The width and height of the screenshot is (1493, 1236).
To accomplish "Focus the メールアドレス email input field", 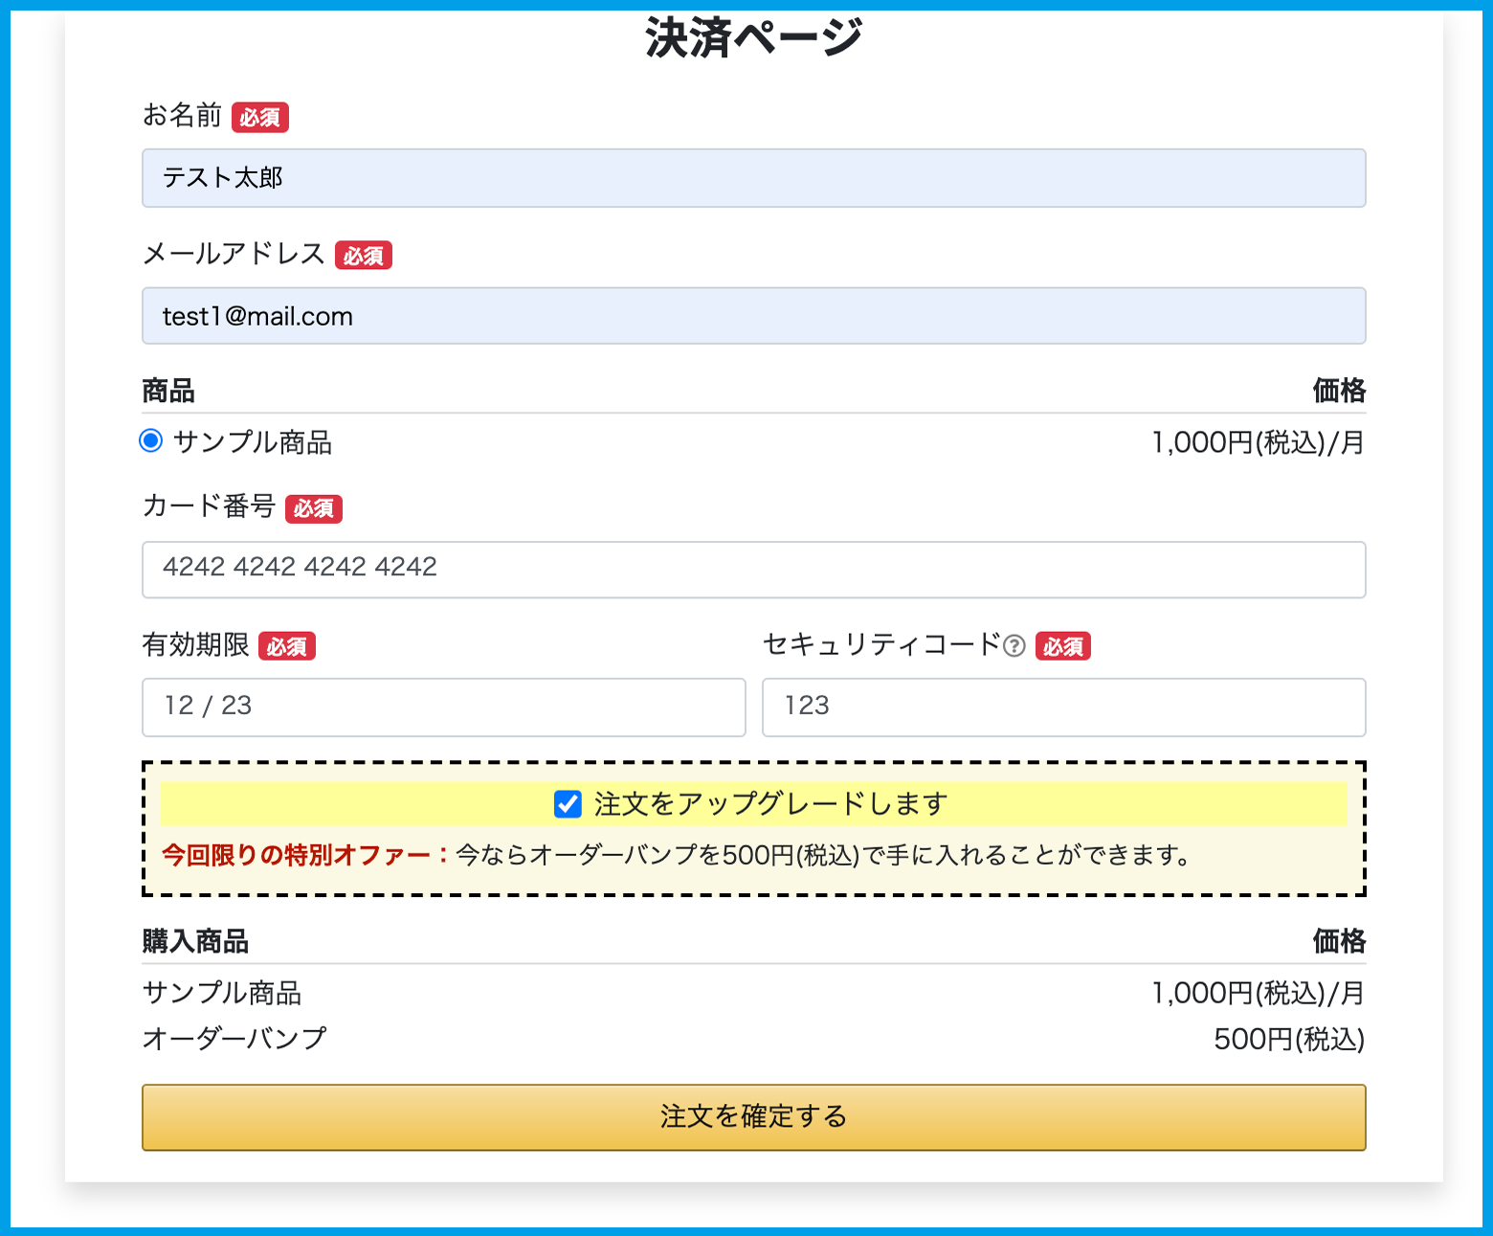I will (x=753, y=316).
